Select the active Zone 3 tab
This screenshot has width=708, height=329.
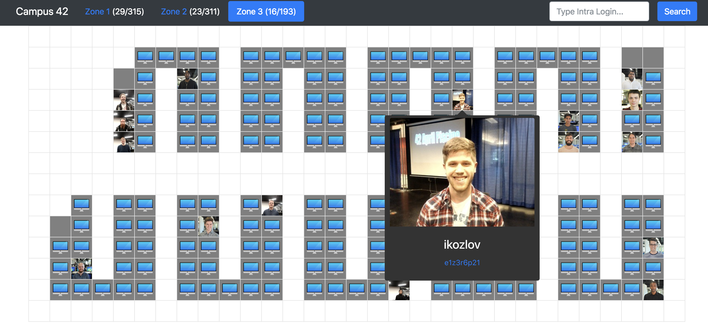point(266,12)
